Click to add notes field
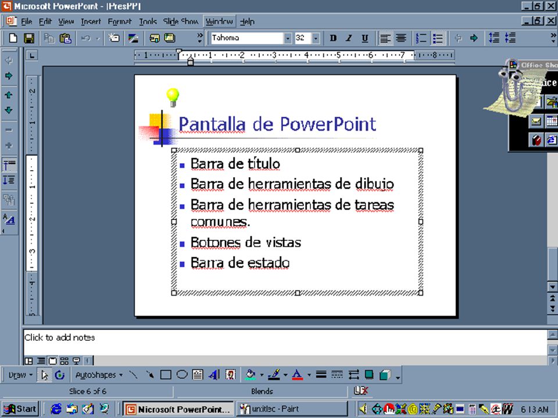The height and width of the screenshot is (418, 558). 285,343
